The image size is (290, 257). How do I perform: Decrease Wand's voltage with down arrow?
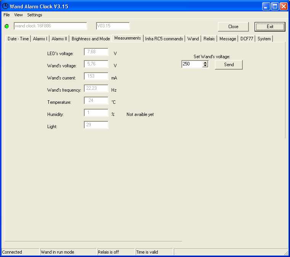pyautogui.click(x=205, y=66)
